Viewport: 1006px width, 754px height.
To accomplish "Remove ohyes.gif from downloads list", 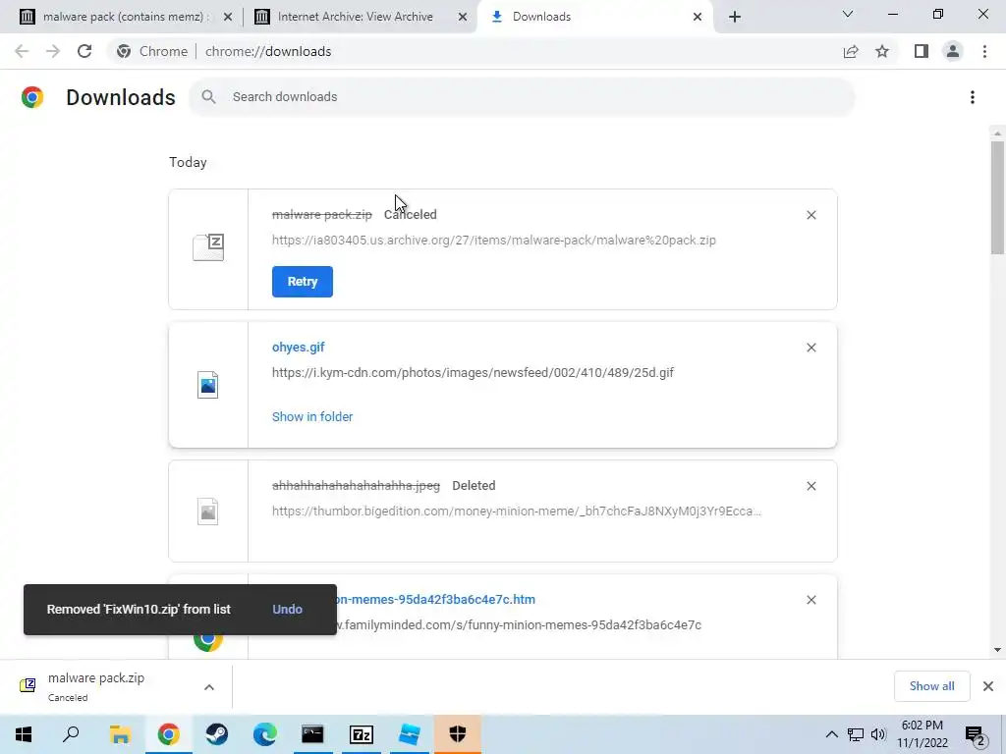I will point(810,348).
